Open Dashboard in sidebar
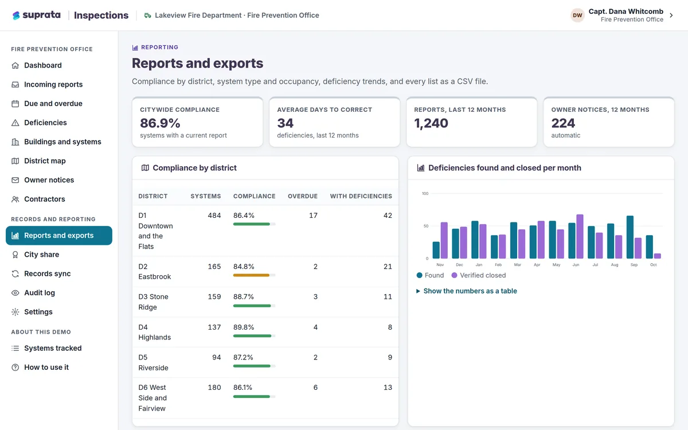The image size is (688, 430). [x=59, y=65]
